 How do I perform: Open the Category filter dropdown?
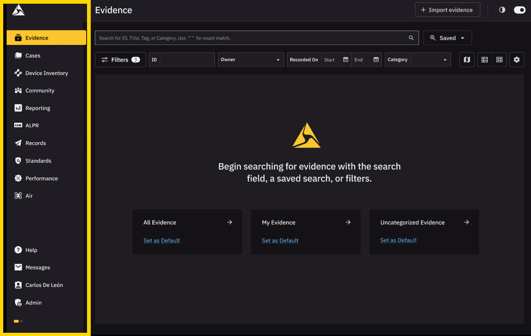click(x=430, y=60)
